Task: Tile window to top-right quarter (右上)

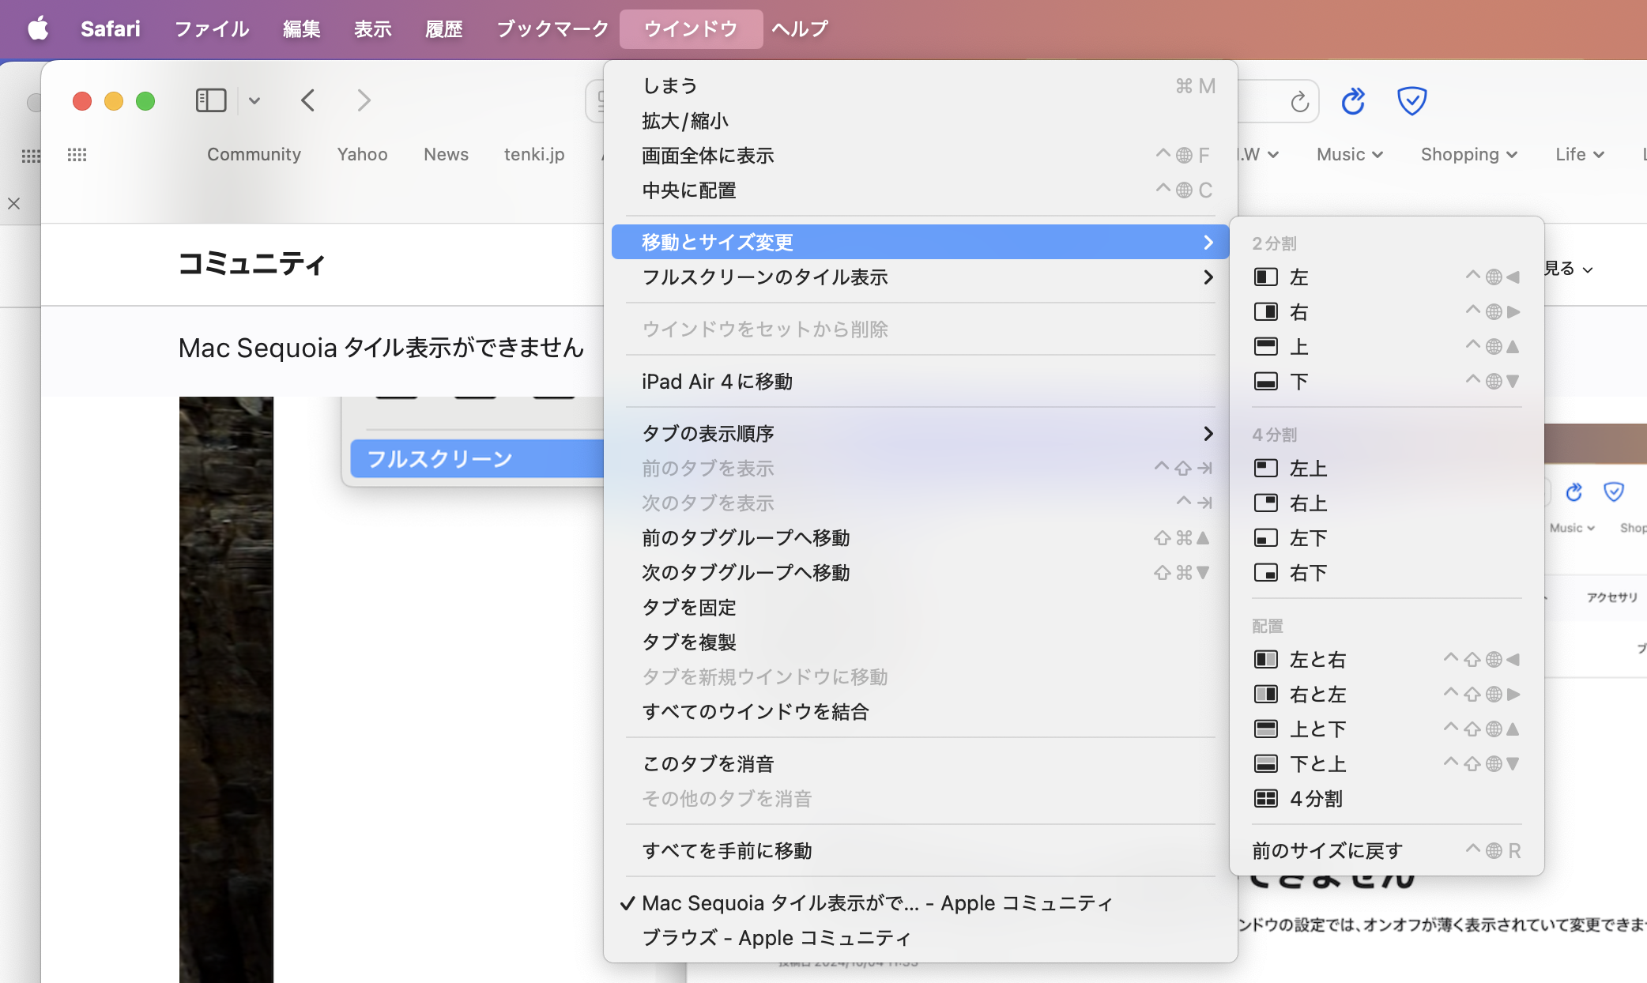Action: coord(1308,503)
